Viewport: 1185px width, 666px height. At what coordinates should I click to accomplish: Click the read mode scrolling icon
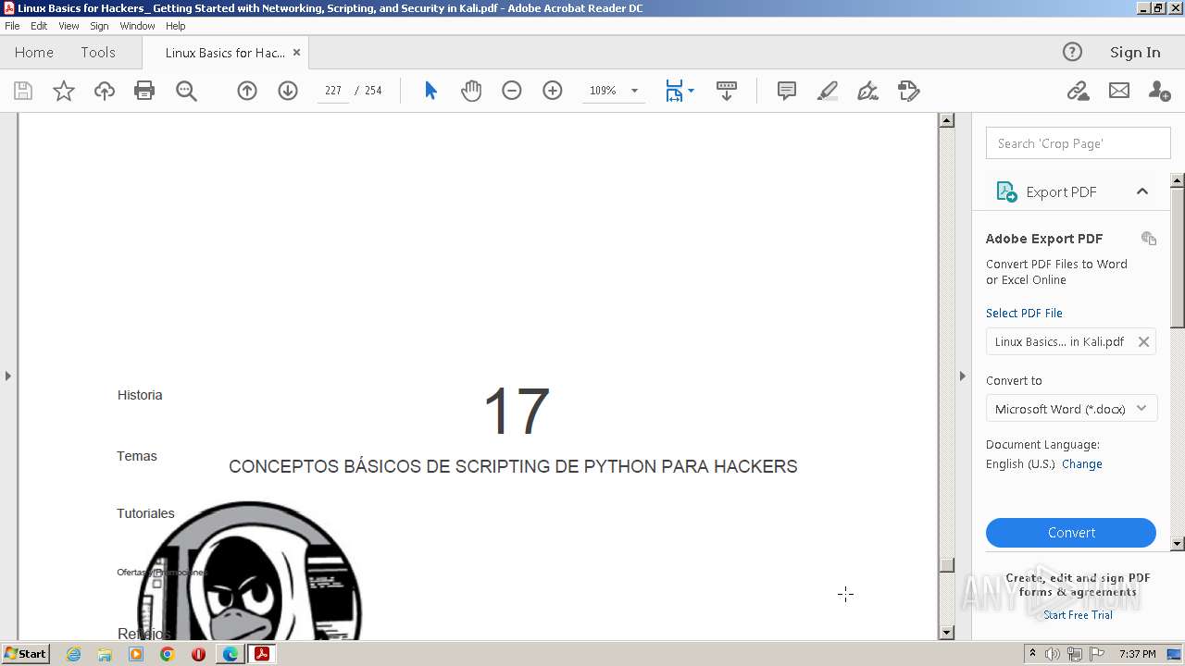coord(727,91)
